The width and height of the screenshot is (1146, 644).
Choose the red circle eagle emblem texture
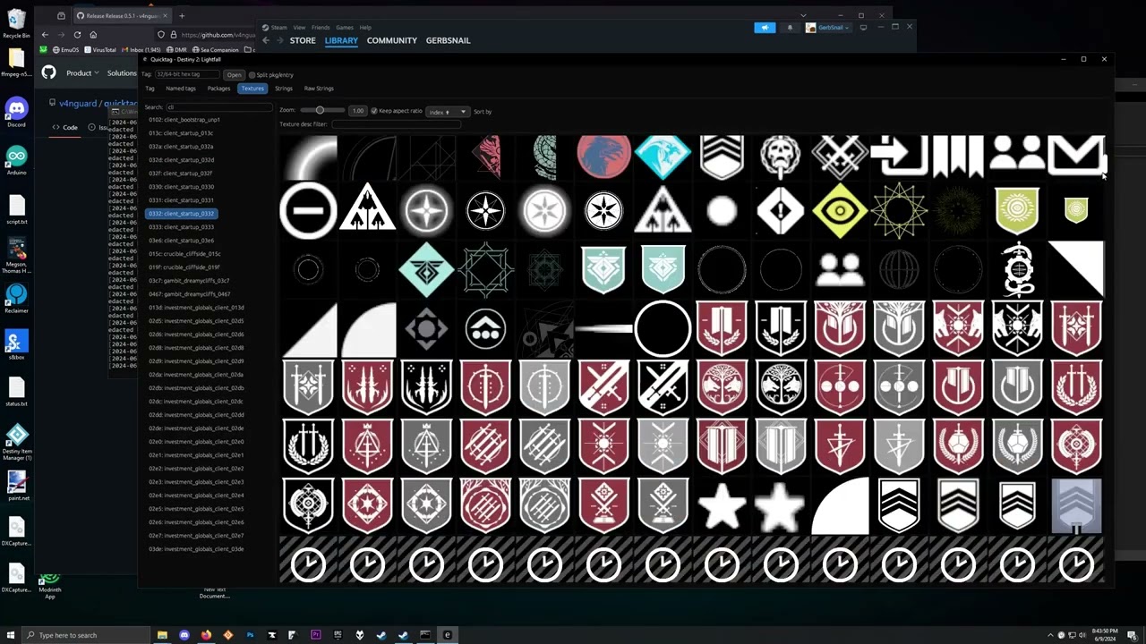pyautogui.click(x=603, y=156)
